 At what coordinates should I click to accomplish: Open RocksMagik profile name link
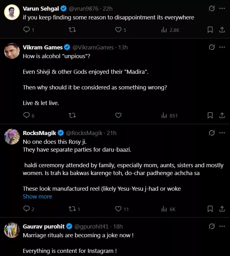(x=39, y=133)
